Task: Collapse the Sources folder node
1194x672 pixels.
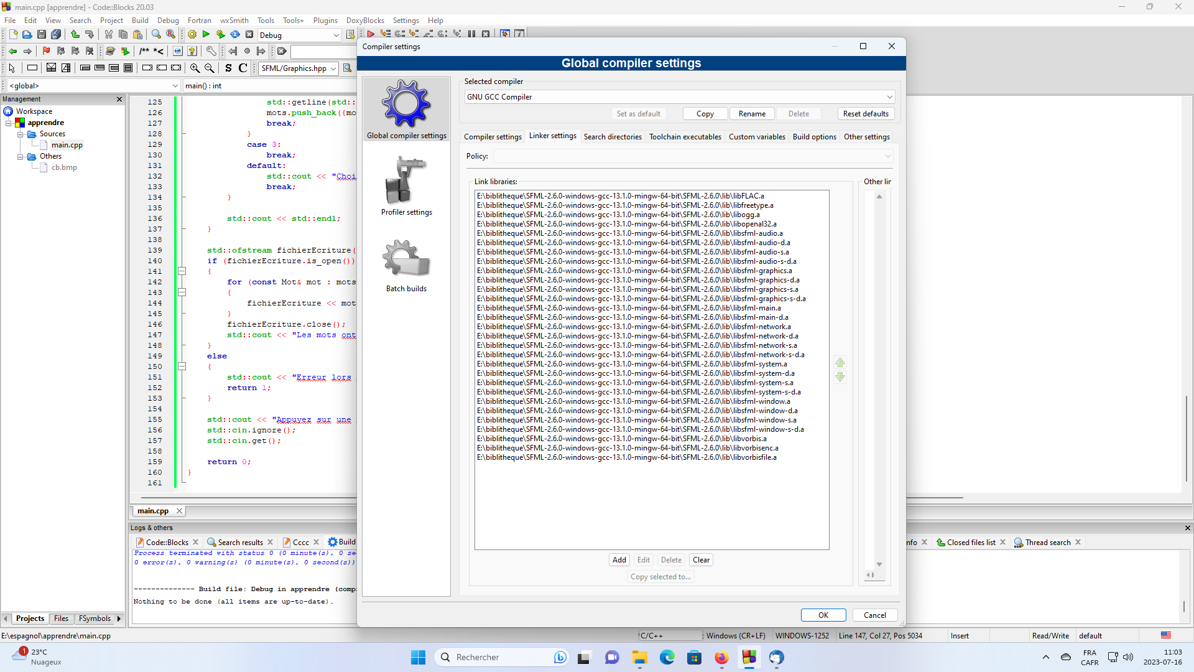Action: pos(20,134)
